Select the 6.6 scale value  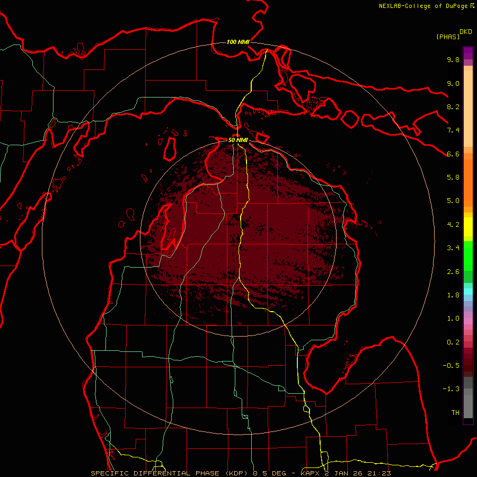[x=453, y=154]
